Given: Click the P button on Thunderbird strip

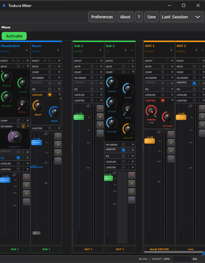Looking at the screenshot, I should (x=26, y=202).
